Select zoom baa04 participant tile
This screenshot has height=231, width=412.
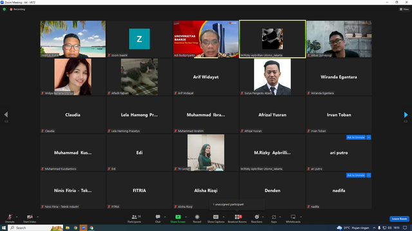(139, 39)
